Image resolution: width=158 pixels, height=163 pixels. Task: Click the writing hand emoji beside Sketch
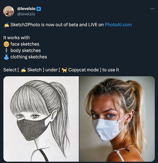(23, 70)
